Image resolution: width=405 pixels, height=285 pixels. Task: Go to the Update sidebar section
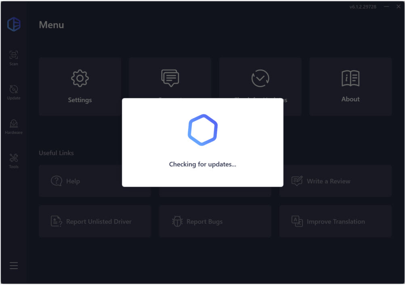point(14,92)
